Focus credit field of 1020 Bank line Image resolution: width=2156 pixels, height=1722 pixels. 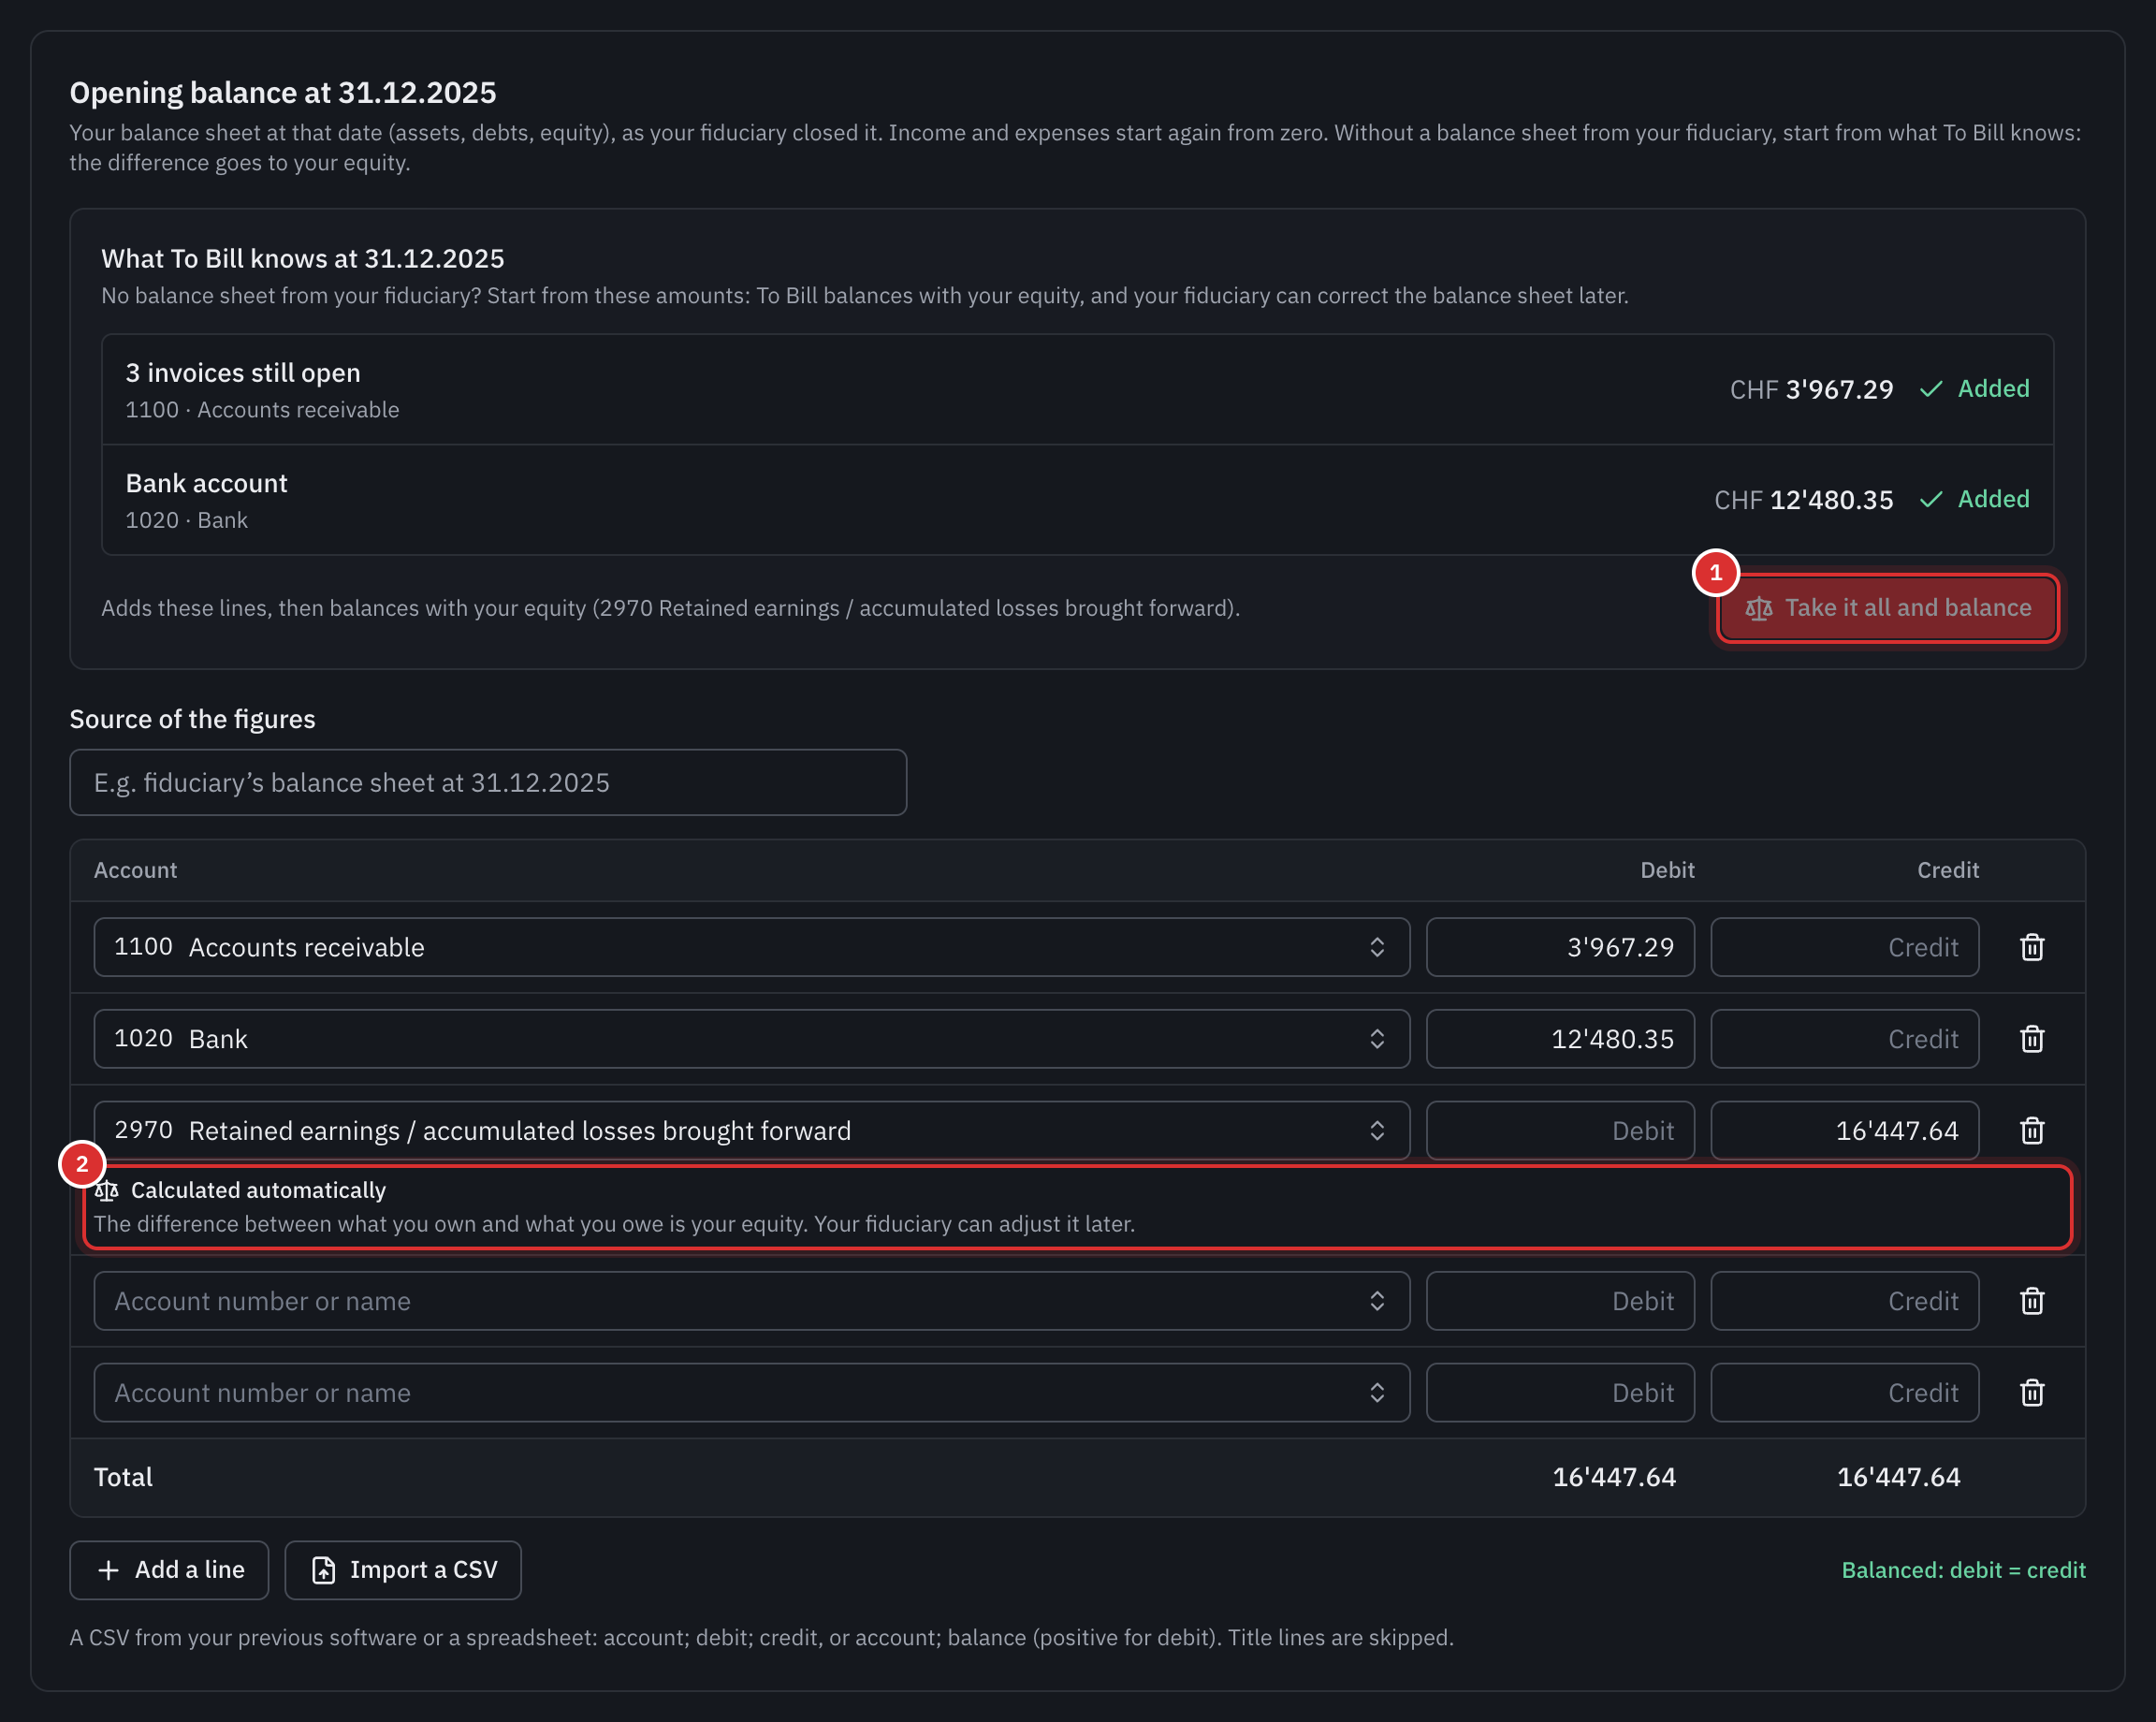tap(1844, 1039)
